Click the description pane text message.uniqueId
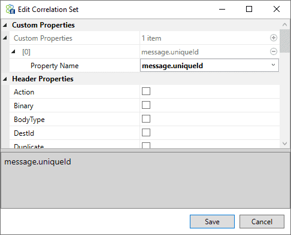291x235 pixels. pyautogui.click(x=38, y=161)
